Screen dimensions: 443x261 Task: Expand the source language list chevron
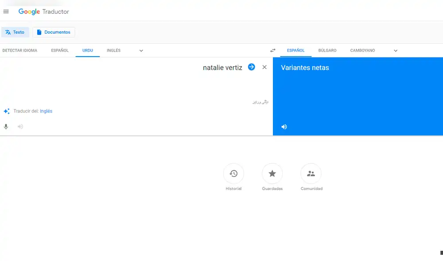[141, 51]
